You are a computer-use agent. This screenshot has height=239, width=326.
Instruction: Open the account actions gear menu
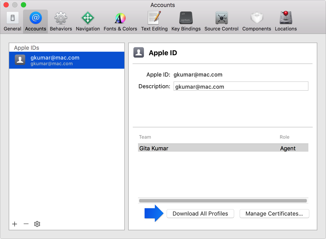click(x=37, y=224)
